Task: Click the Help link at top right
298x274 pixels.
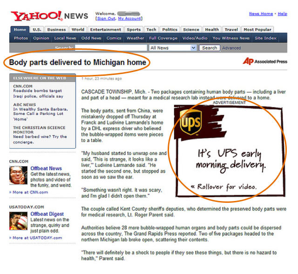Action: tap(283, 13)
